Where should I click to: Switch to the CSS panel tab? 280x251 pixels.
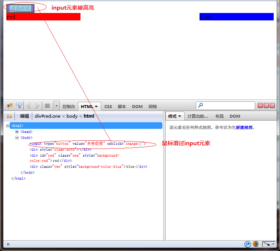tap(108, 107)
